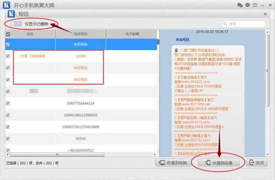Click the left arrow of horizontal scrollbar
275x180 pixels.
pos(7,154)
